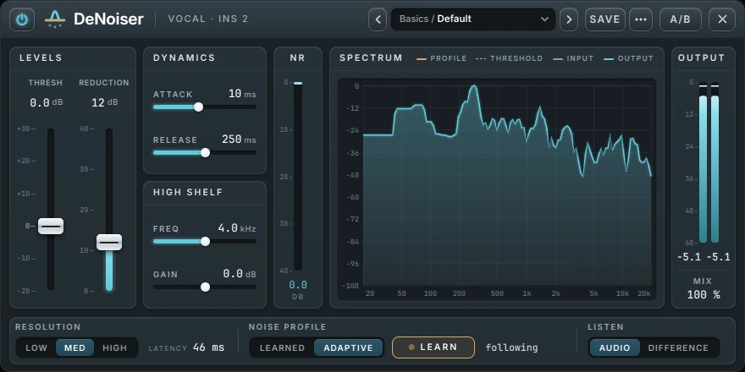Open the Basics / Default preset dropdown
This screenshot has height=372, width=745.
coord(473,19)
